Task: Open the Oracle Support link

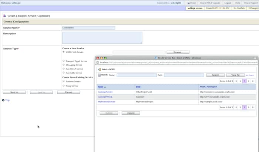Action: click(251, 3)
